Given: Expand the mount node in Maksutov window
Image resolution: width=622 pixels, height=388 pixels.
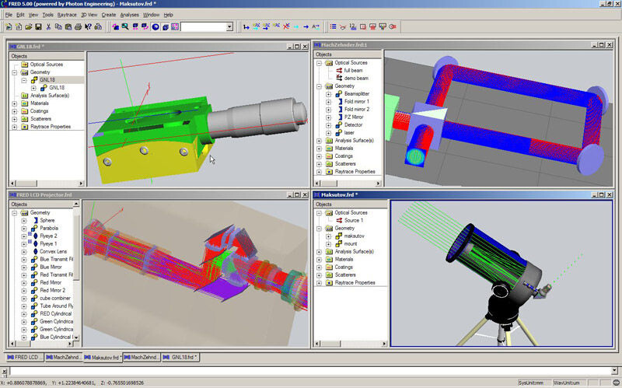Looking at the screenshot, I should 328,243.
